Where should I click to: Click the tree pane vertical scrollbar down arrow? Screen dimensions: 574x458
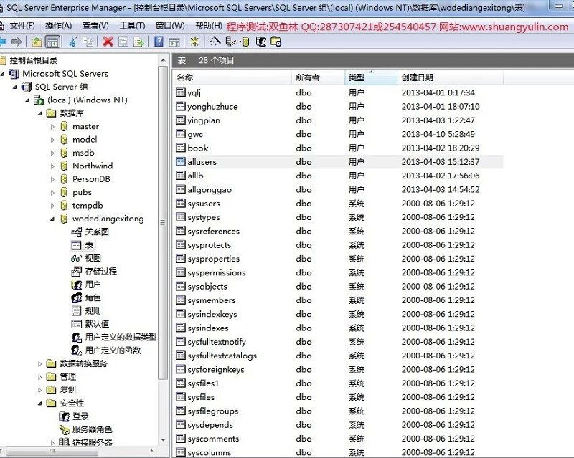164,439
